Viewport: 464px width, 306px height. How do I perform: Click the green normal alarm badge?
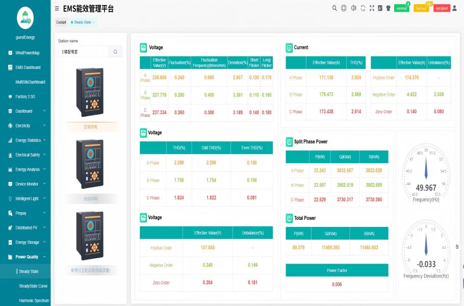click(x=401, y=9)
